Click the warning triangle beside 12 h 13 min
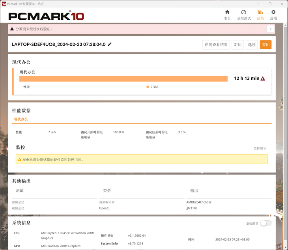 pos(263,78)
